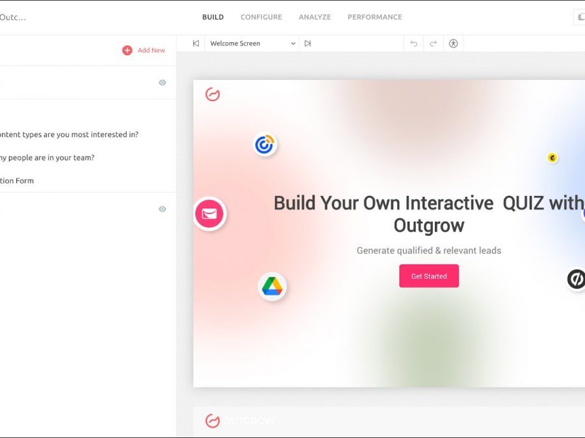Viewport: 585px width, 438px height.
Task: Switch to the CONFIGURE tab
Action: [261, 17]
